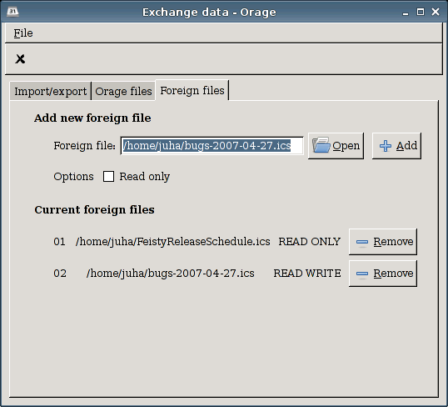Click the /home/juha/FeistyReleaseSchedule.ics path text

pos(173,242)
